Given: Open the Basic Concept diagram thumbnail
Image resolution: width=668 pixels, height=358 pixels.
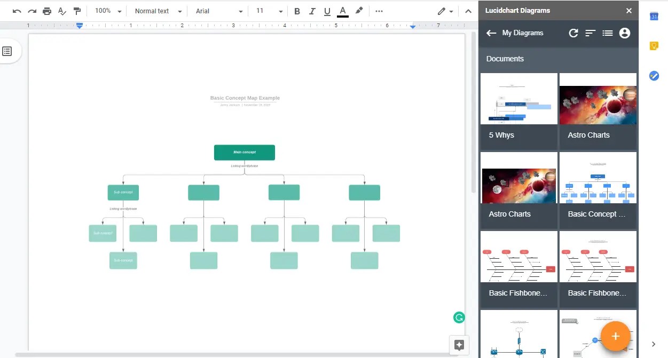Looking at the screenshot, I should [x=598, y=178].
